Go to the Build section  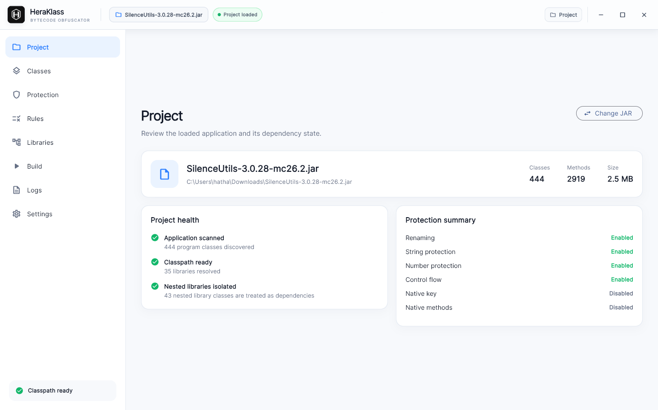pyautogui.click(x=63, y=166)
